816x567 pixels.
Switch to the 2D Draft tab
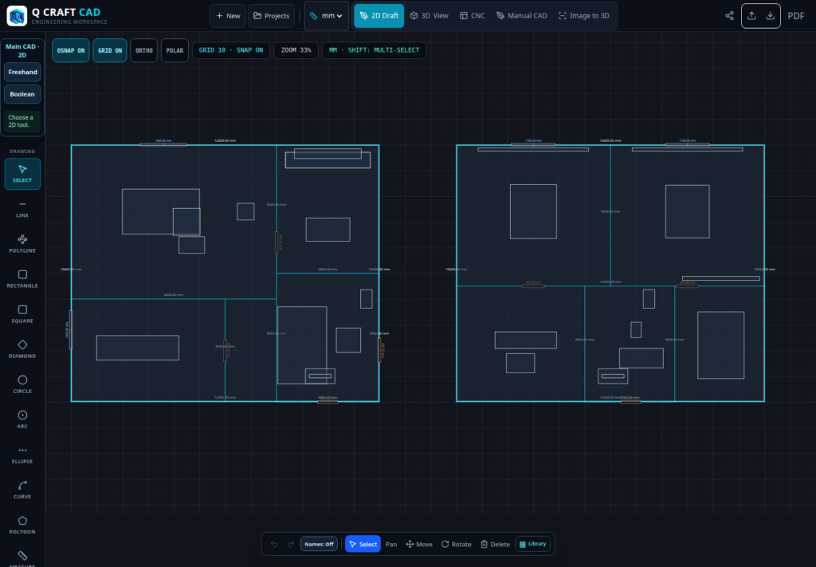pyautogui.click(x=379, y=16)
